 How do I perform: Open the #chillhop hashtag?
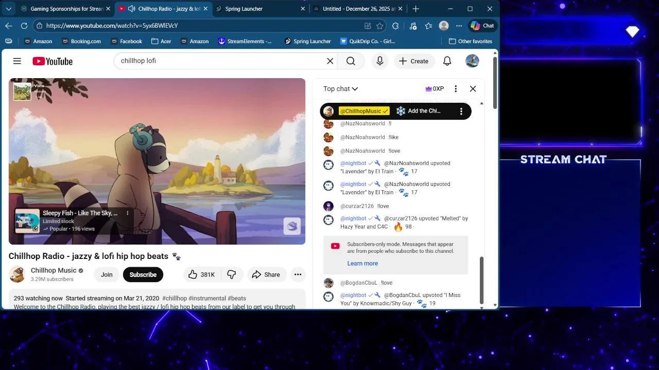(175, 298)
